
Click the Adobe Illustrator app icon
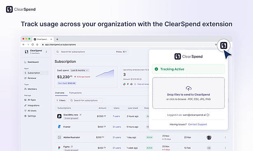(59, 137)
